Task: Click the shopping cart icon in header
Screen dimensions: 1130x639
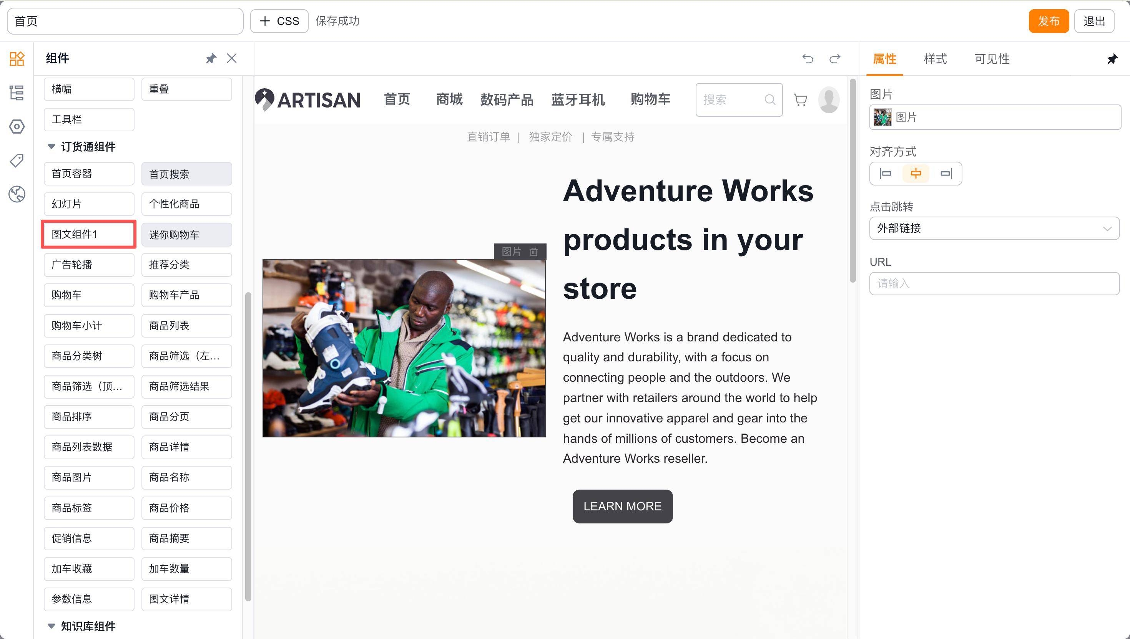Action: pyautogui.click(x=800, y=100)
